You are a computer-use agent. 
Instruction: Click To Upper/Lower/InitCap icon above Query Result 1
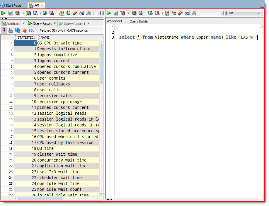click(x=68, y=13)
